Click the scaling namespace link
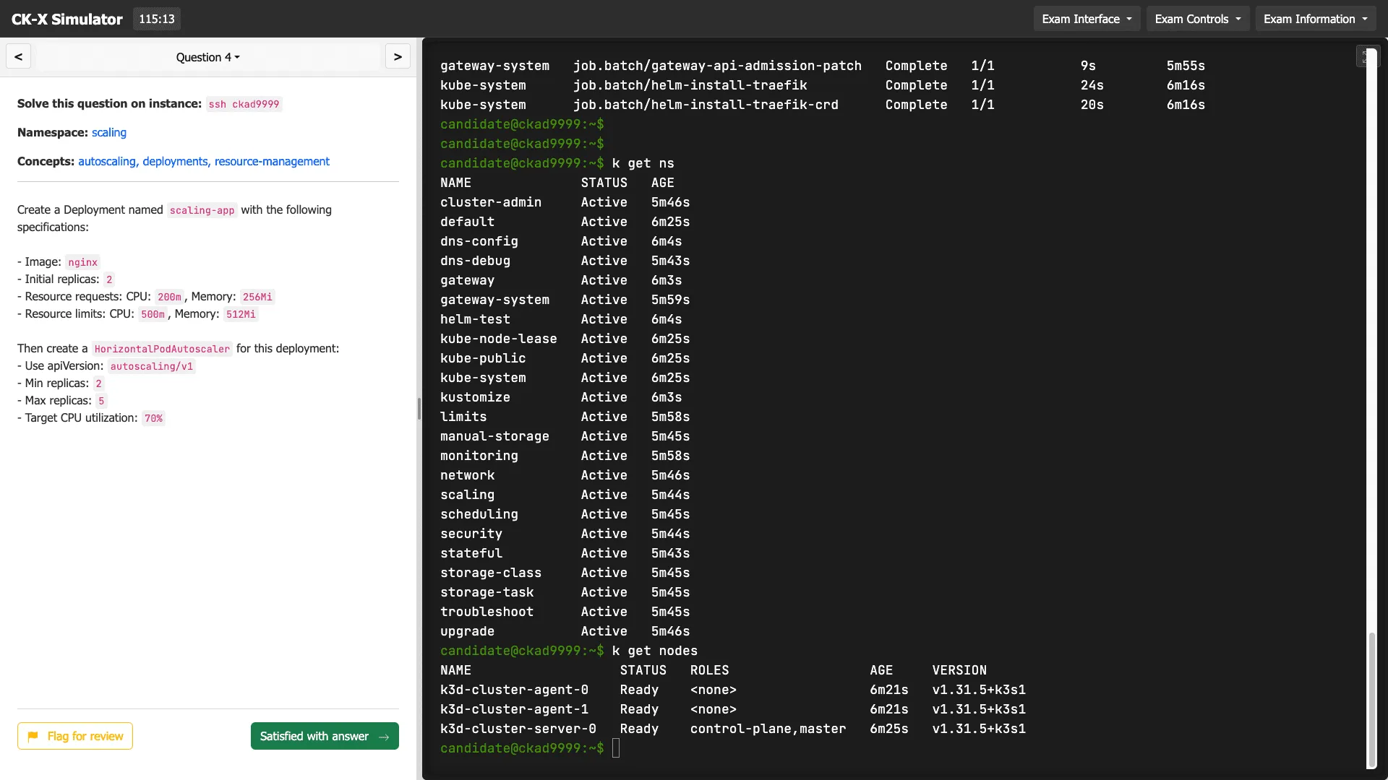The width and height of the screenshot is (1388, 780). point(108,132)
